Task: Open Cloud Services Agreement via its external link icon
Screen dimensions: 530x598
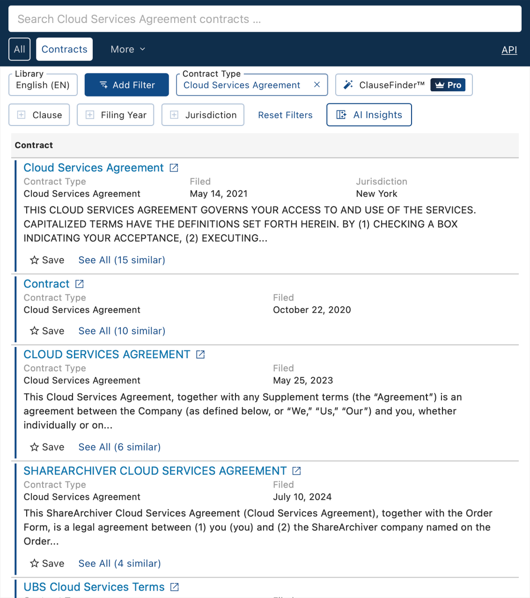Action: click(174, 168)
